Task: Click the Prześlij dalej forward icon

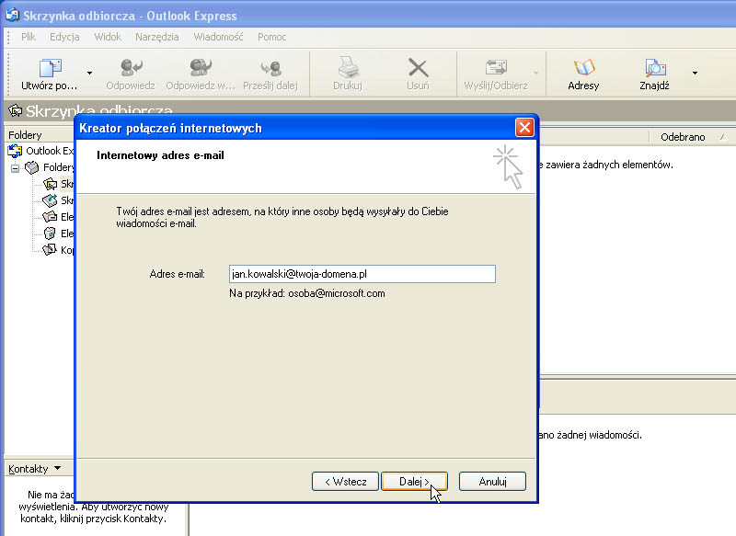Action: pyautogui.click(x=270, y=68)
